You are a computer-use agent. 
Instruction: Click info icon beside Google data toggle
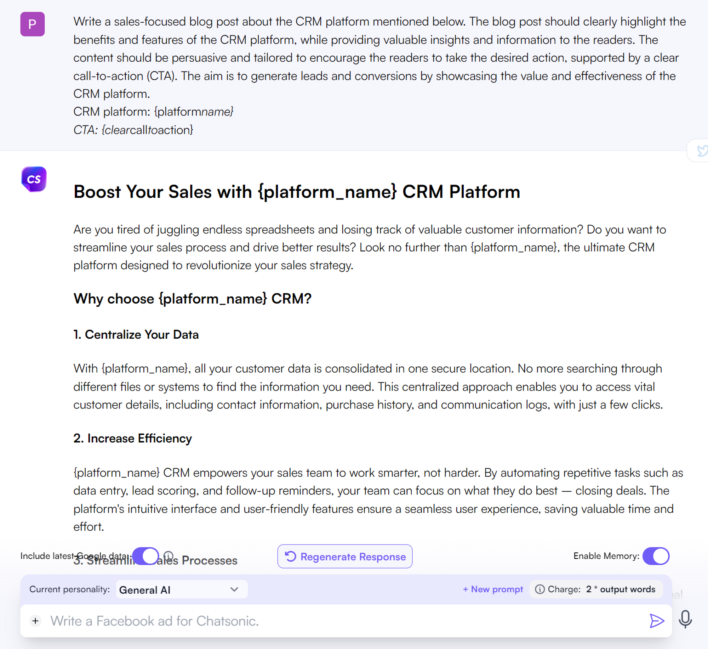[169, 555]
